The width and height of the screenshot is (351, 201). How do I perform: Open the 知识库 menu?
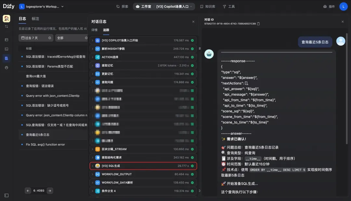tap(207, 7)
